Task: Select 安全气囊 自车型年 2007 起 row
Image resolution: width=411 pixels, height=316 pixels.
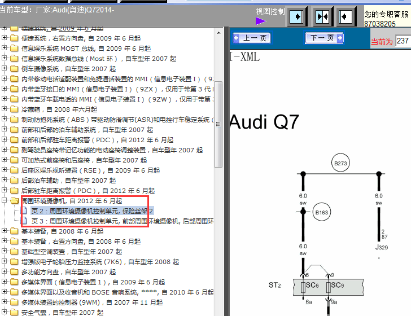Action: (62, 313)
